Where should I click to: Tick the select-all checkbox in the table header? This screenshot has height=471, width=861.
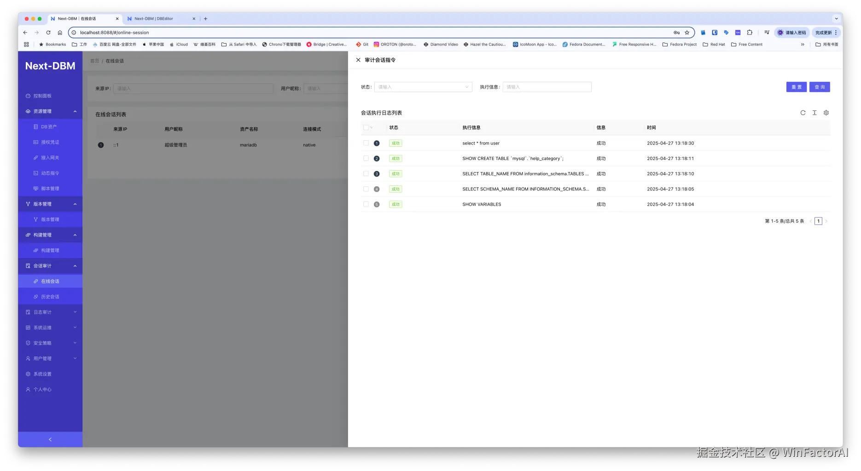pos(366,128)
